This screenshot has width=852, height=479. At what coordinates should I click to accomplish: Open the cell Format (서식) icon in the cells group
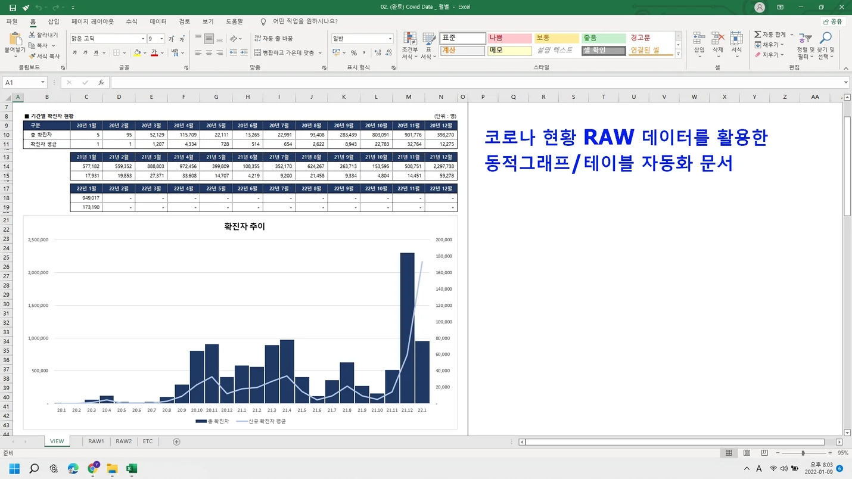(737, 38)
